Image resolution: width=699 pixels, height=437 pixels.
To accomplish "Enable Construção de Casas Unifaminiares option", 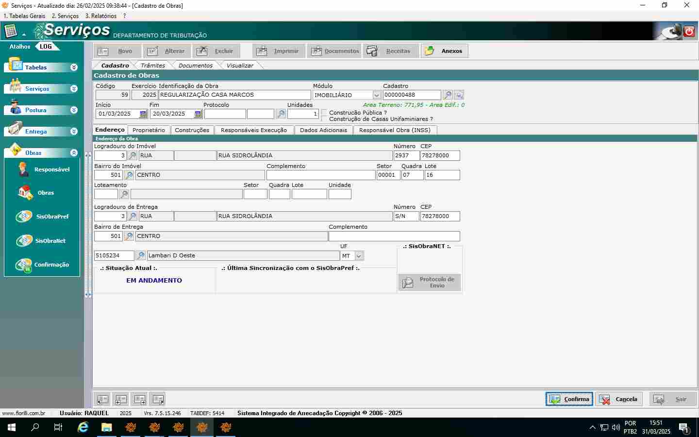I will click(324, 119).
